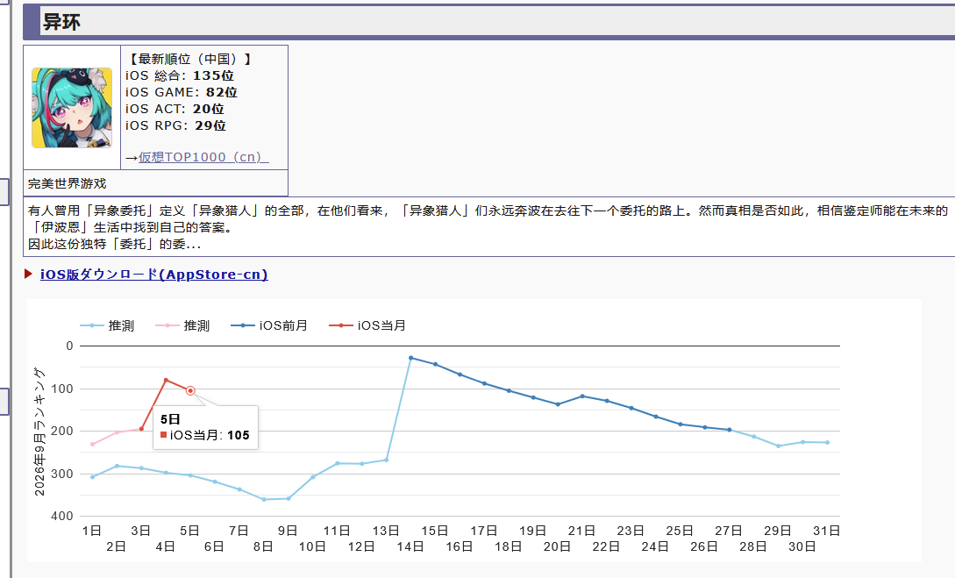Image resolution: width=955 pixels, height=578 pixels.
Task: Click the red triangle beside the download link
Action: (x=28, y=274)
